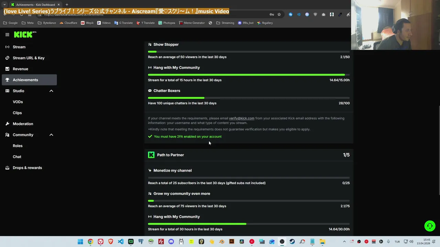440x247 pixels.
Task: Click the 0/25 subscribers value
Action: tap(346, 183)
